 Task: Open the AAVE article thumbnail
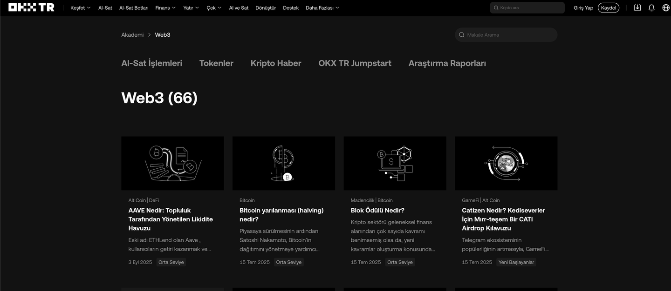coord(172,163)
